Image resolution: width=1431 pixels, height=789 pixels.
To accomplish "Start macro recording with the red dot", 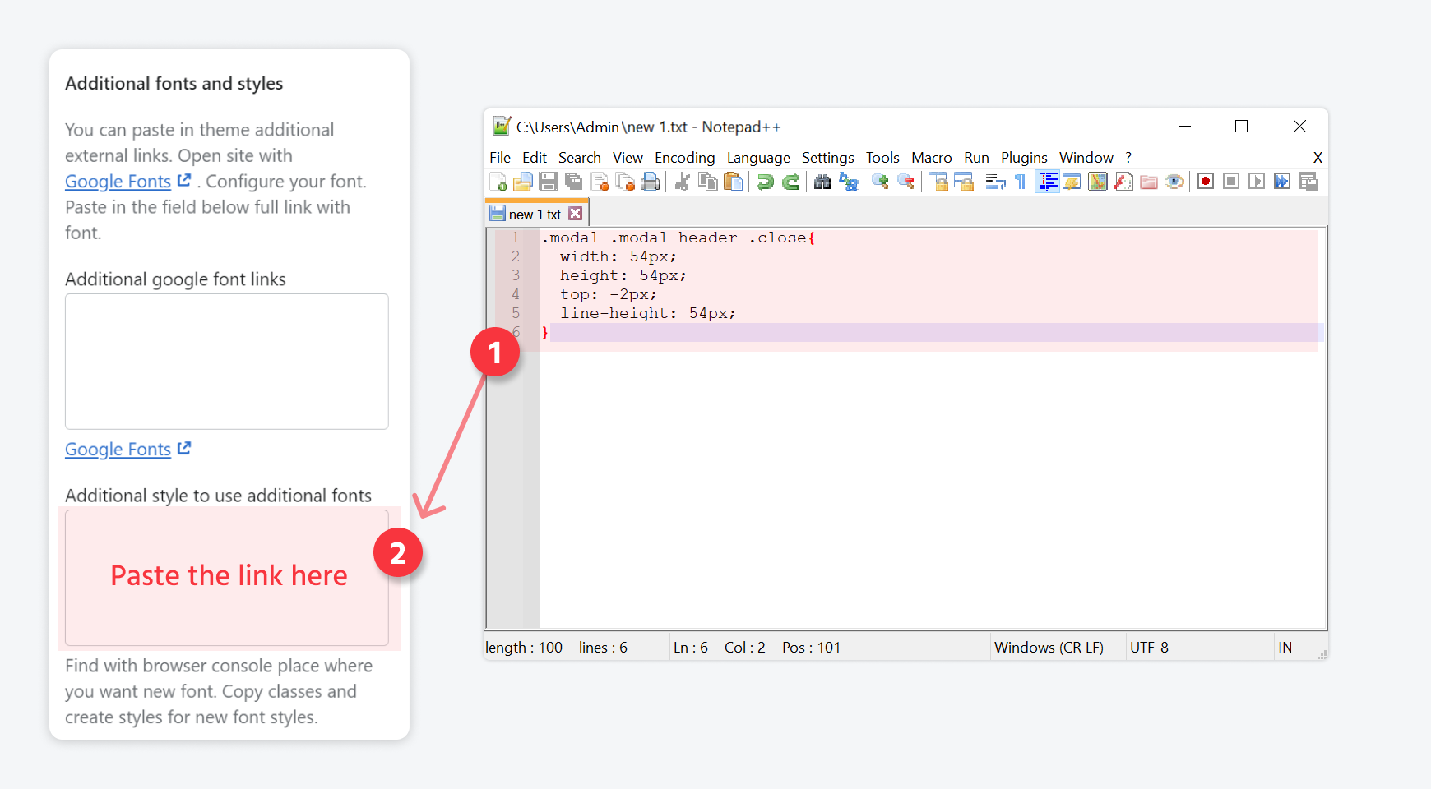I will pos(1206,182).
